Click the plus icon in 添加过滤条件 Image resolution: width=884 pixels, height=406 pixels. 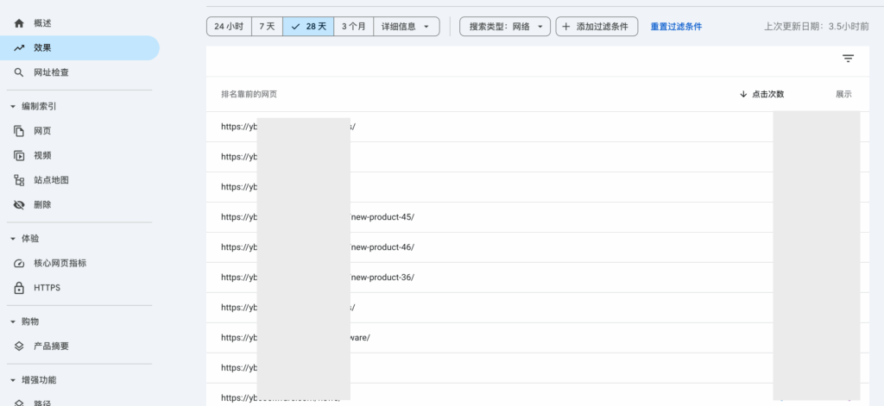click(566, 27)
